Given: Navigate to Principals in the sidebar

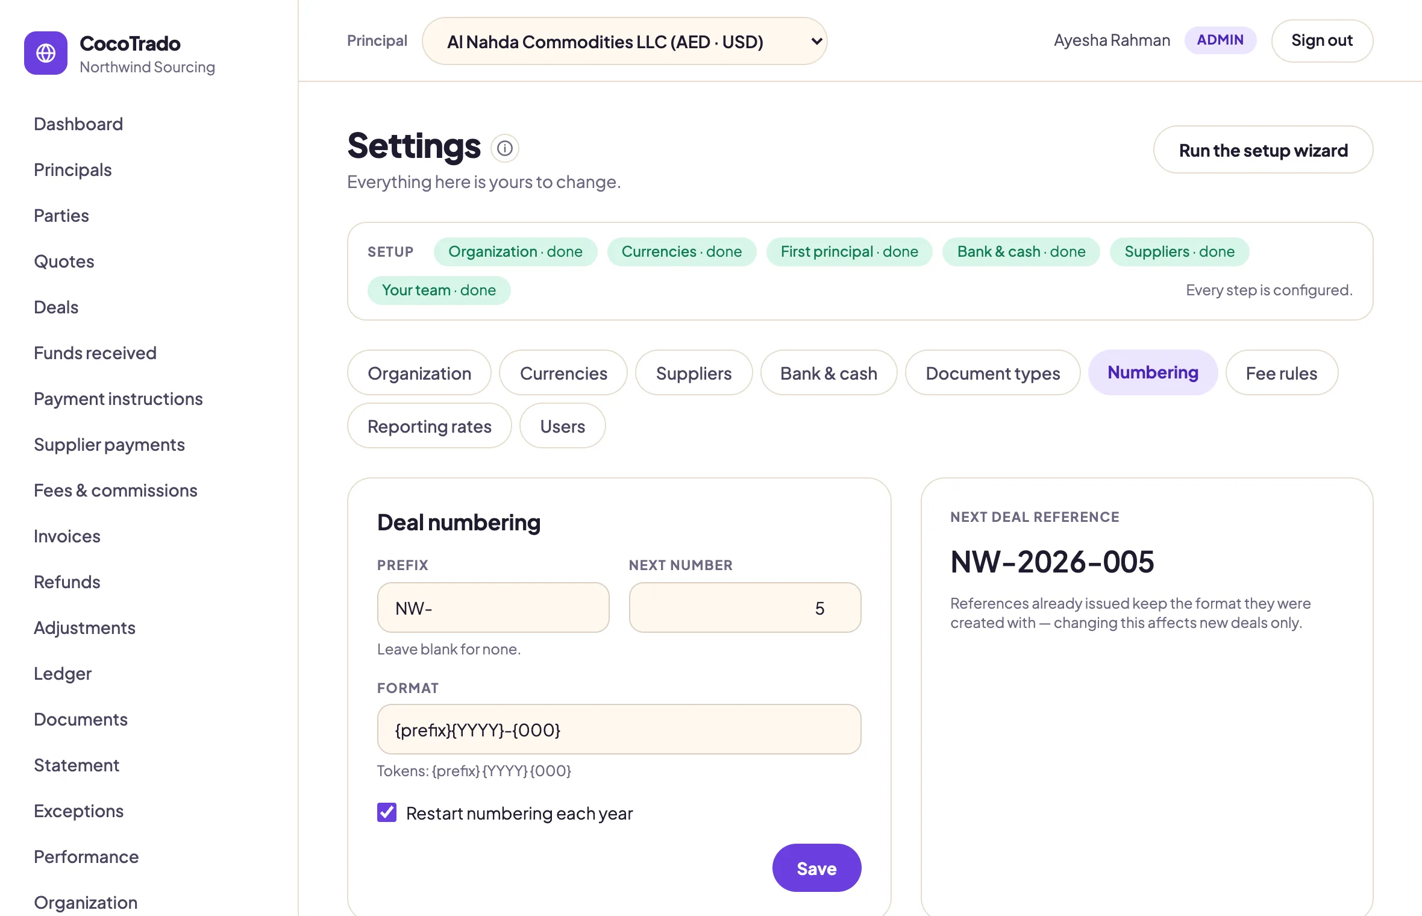Looking at the screenshot, I should 73,169.
